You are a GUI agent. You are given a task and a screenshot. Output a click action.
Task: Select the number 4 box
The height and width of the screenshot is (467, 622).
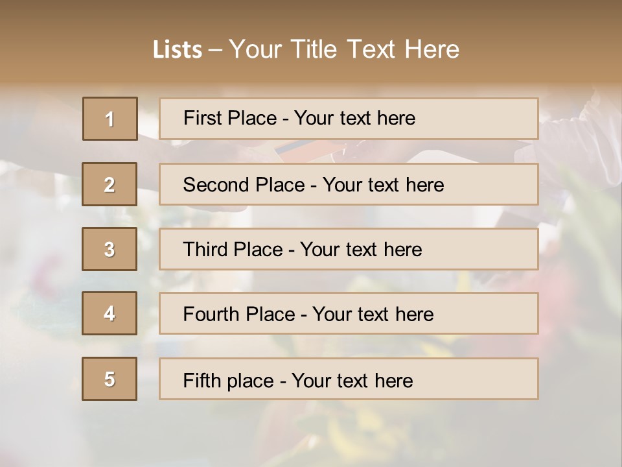coord(109,313)
